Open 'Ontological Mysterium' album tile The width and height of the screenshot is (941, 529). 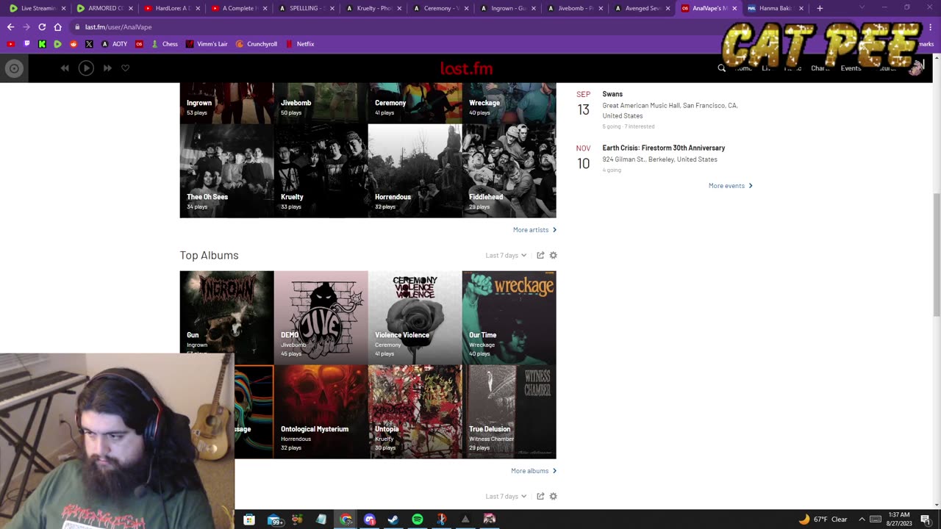321,411
